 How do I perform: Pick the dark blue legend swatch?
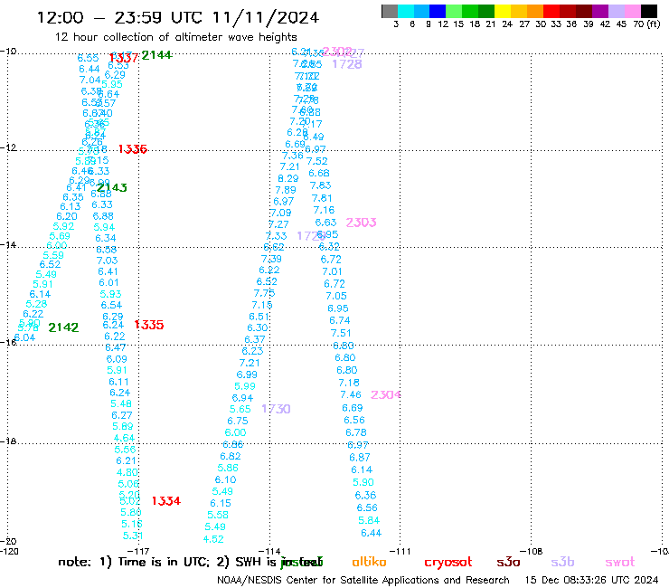(x=438, y=11)
